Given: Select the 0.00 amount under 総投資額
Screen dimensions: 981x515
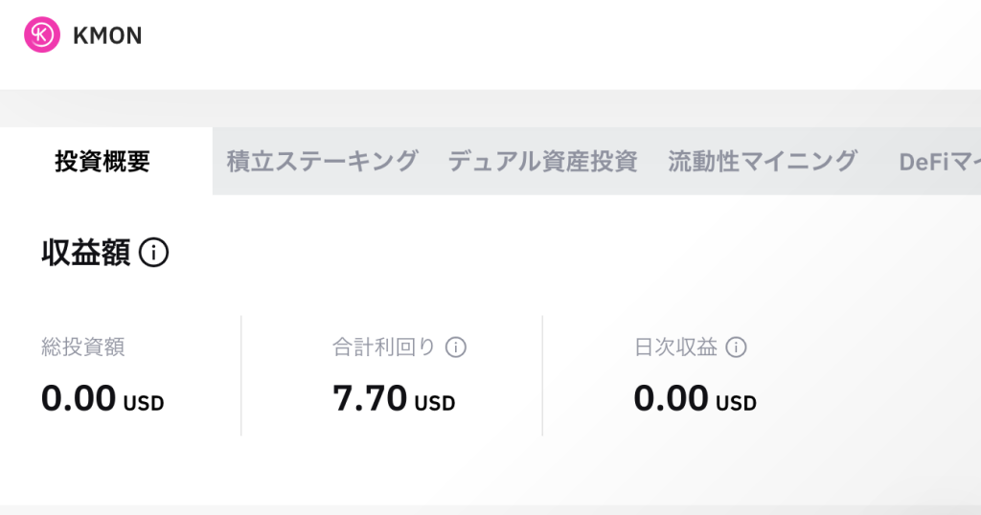Looking at the screenshot, I should tap(79, 397).
